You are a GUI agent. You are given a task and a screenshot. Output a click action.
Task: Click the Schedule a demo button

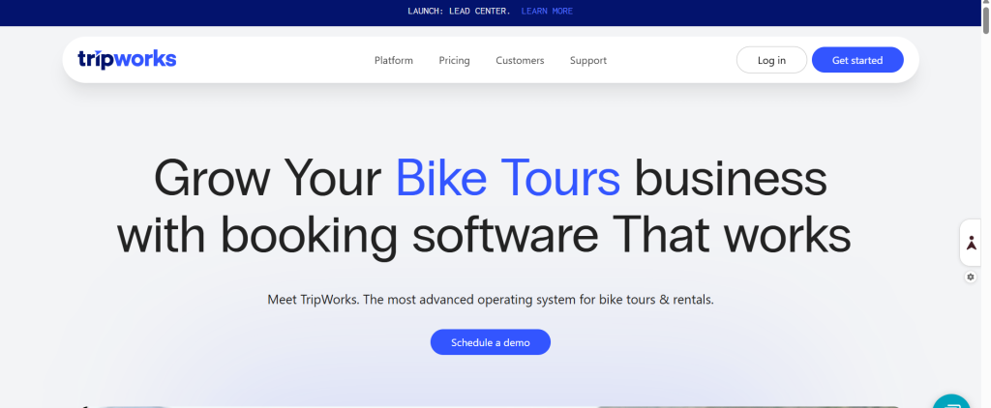491,342
